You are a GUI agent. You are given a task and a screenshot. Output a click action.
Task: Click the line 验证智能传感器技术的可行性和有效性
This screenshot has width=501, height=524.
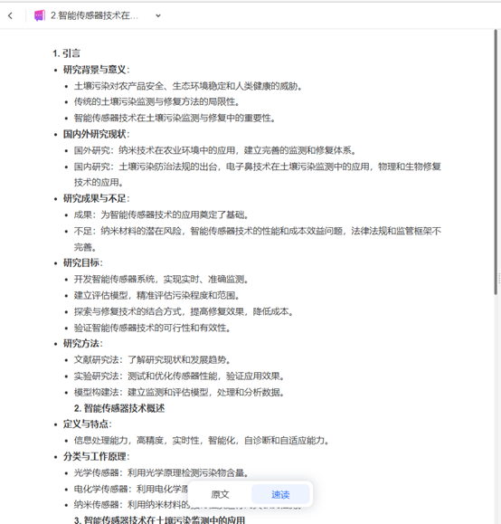coord(152,328)
